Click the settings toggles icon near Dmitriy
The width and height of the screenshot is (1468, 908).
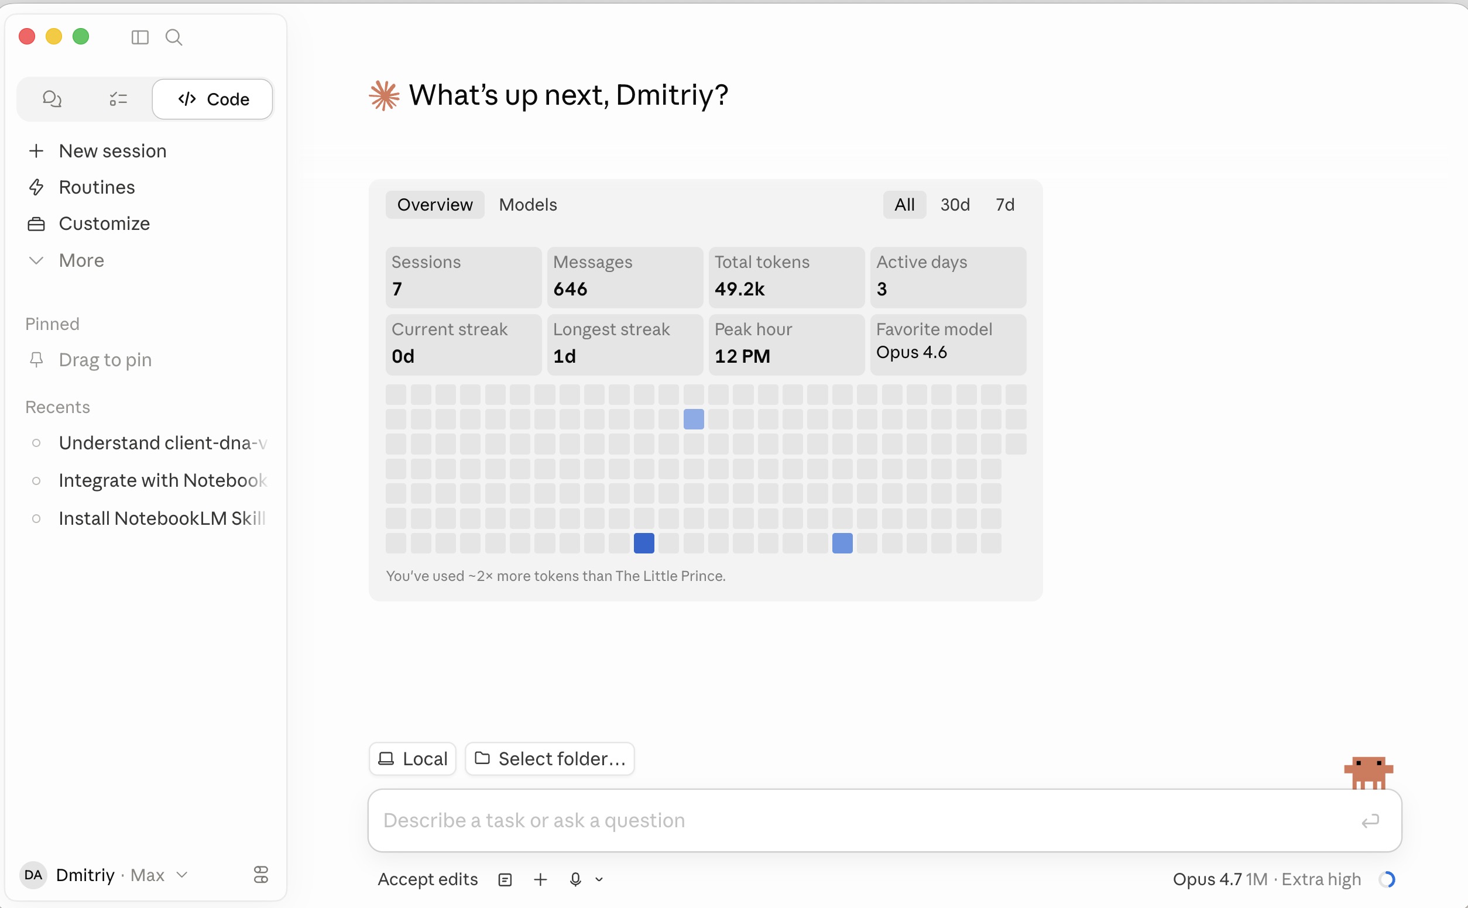260,875
